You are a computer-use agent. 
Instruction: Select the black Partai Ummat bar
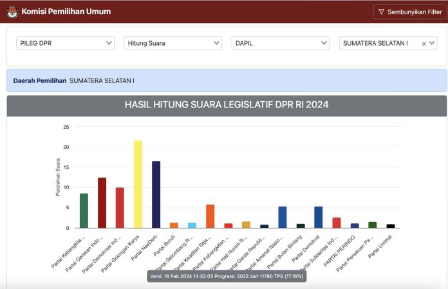click(391, 226)
